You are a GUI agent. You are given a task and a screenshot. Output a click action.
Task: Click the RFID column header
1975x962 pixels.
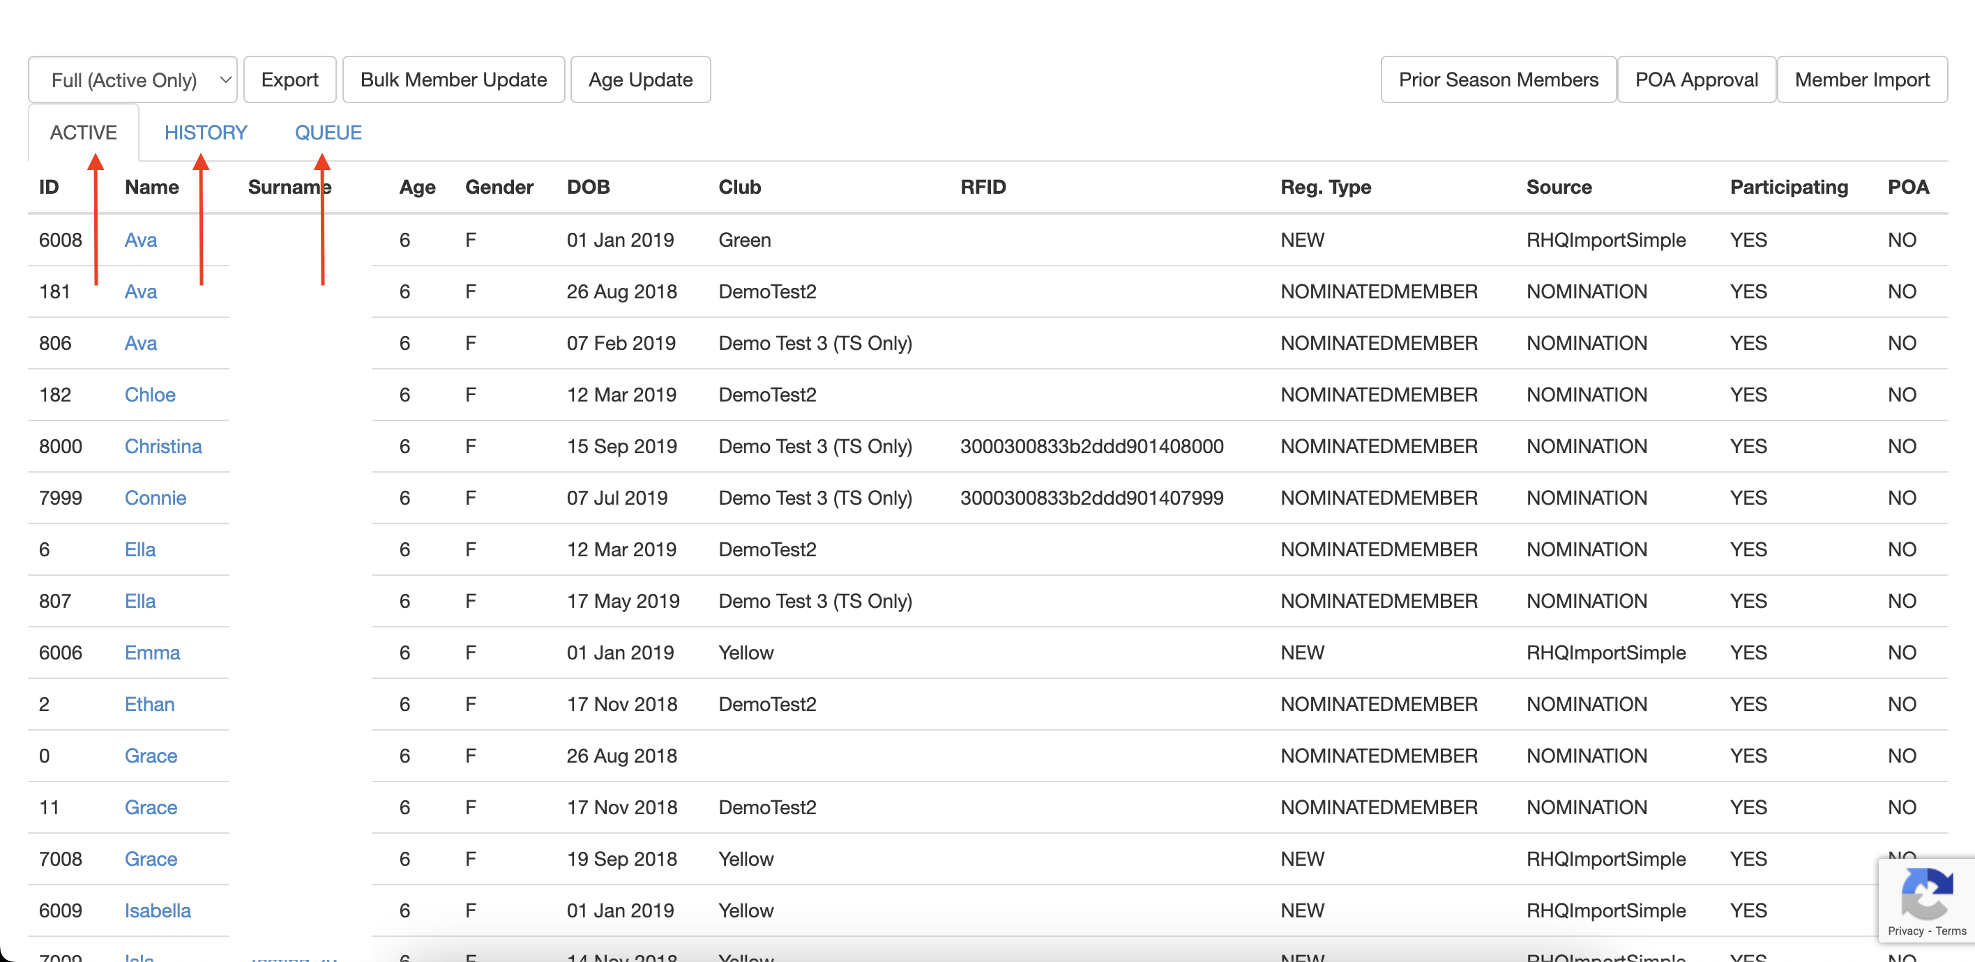tap(983, 187)
